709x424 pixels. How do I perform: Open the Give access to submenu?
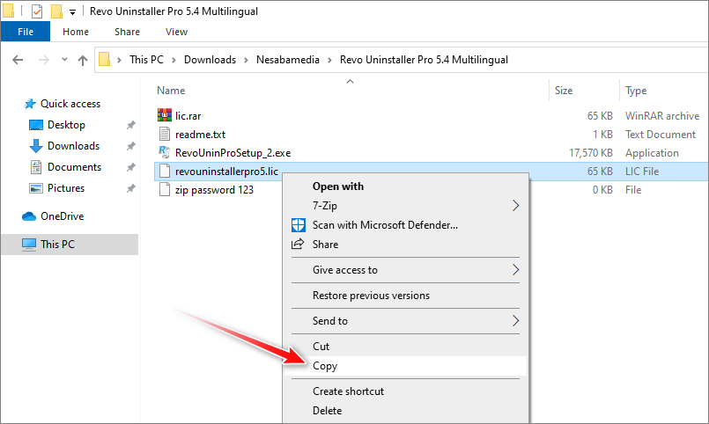click(x=406, y=270)
